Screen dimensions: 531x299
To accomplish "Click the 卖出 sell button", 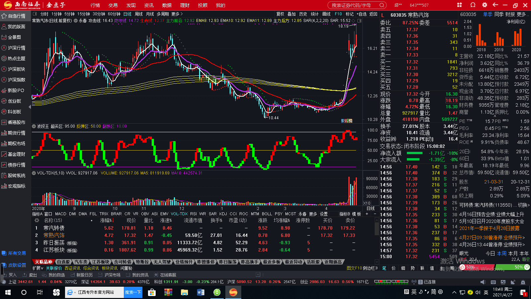I will (30, 275).
